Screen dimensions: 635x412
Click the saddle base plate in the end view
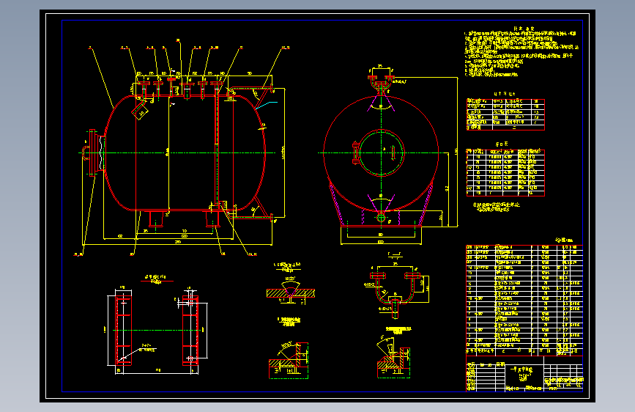pos(381,226)
